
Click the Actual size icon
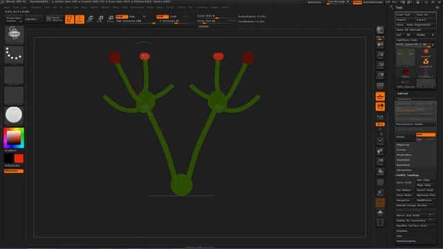[x=380, y=65]
